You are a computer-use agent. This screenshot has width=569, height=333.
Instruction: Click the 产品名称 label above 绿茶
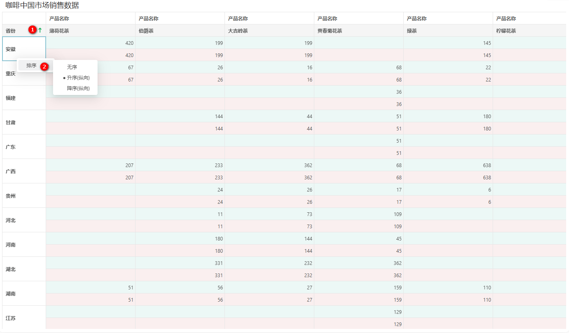[x=417, y=18]
